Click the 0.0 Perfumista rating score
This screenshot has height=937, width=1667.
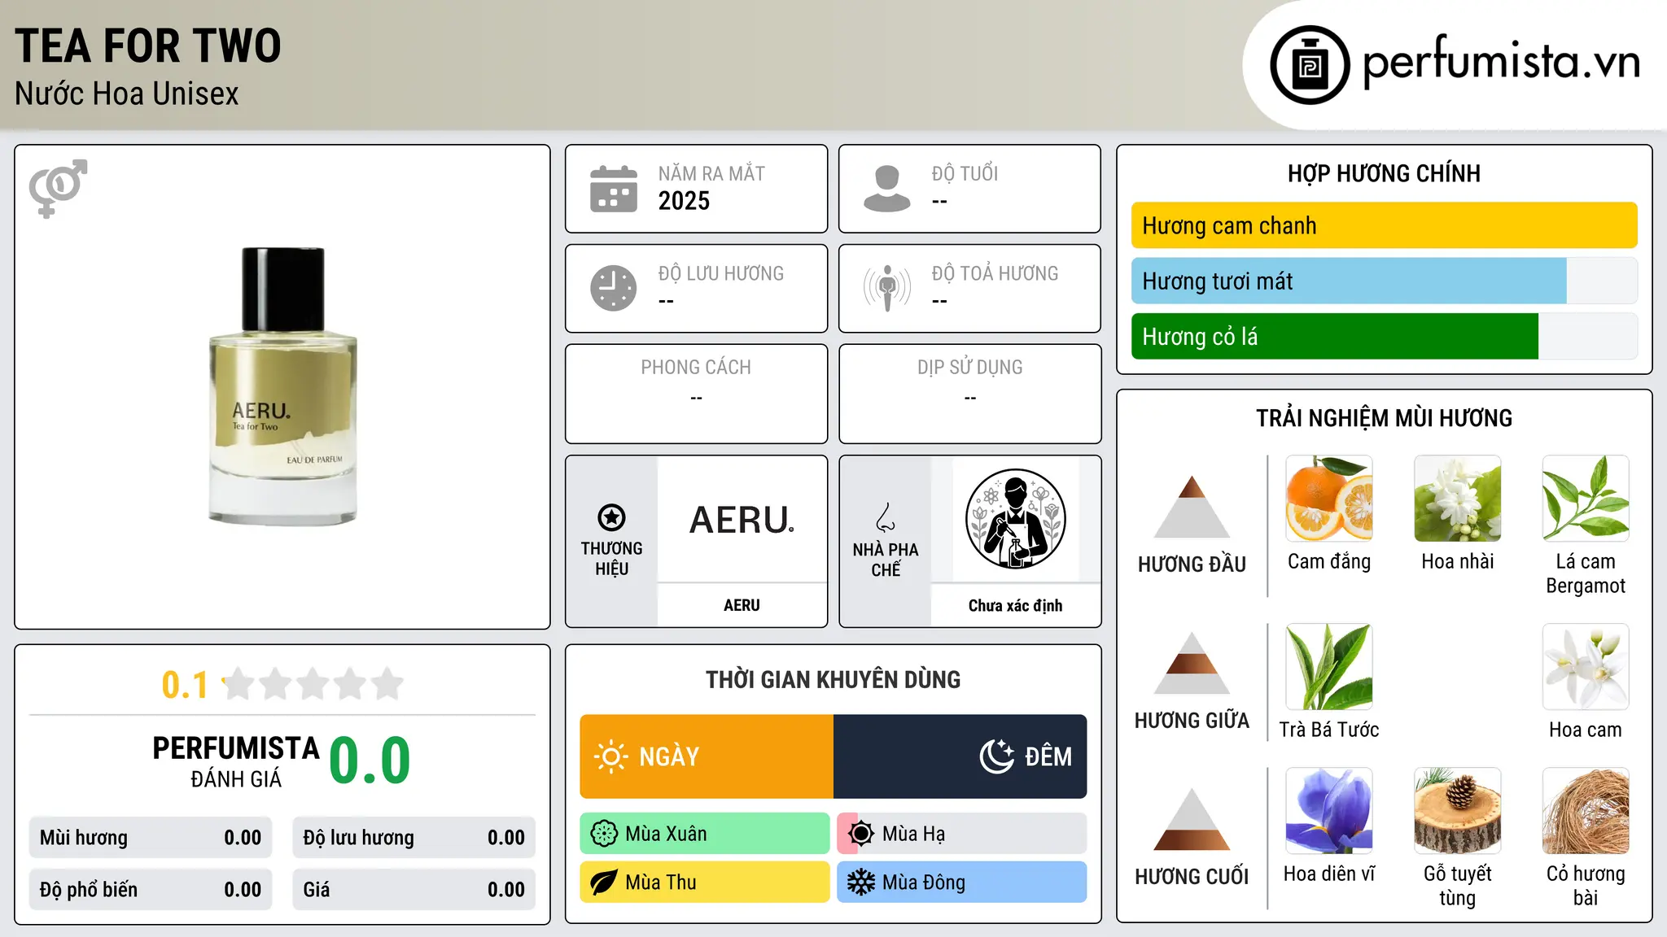tap(370, 760)
